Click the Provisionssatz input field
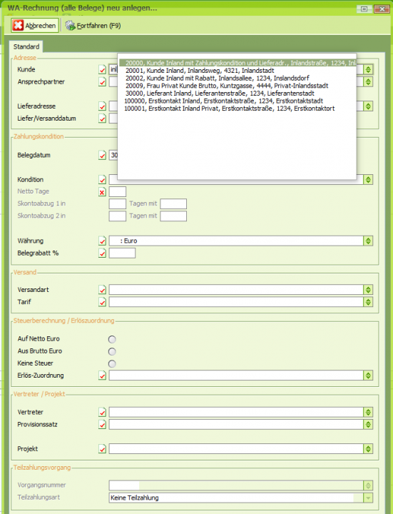The width and height of the screenshot is (393, 514). (x=236, y=425)
